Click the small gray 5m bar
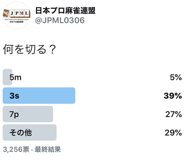This screenshot has width=194, height=161. (7, 77)
